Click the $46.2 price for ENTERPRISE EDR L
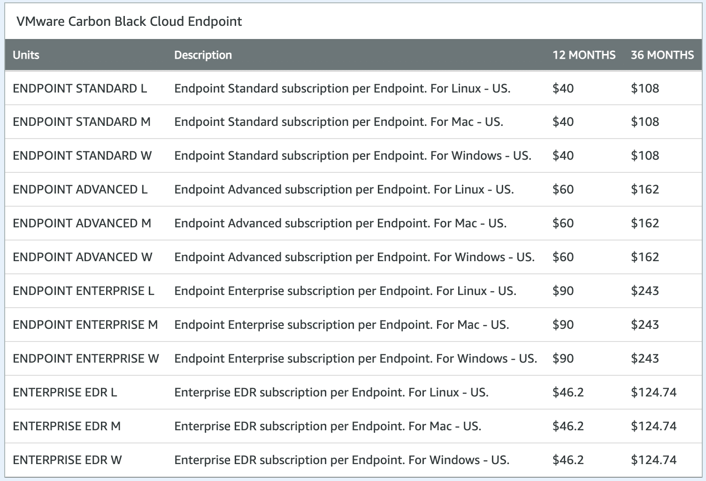Image resolution: width=706 pixels, height=481 pixels. click(568, 393)
